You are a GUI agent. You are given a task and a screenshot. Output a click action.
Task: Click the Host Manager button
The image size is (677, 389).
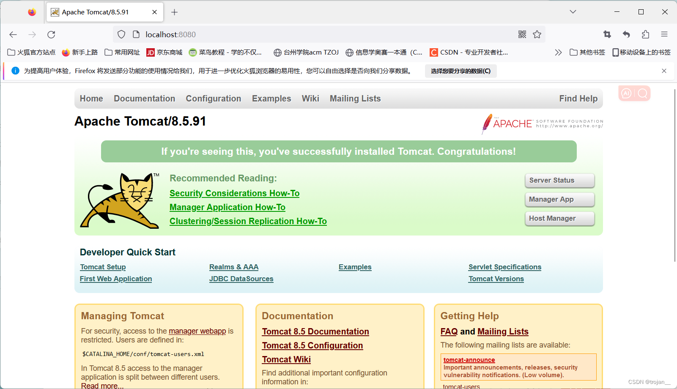pos(559,219)
